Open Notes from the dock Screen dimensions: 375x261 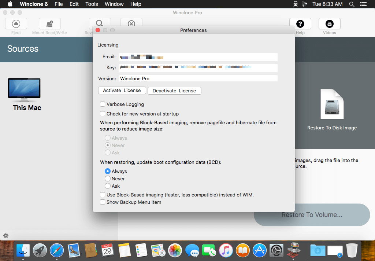125,250
